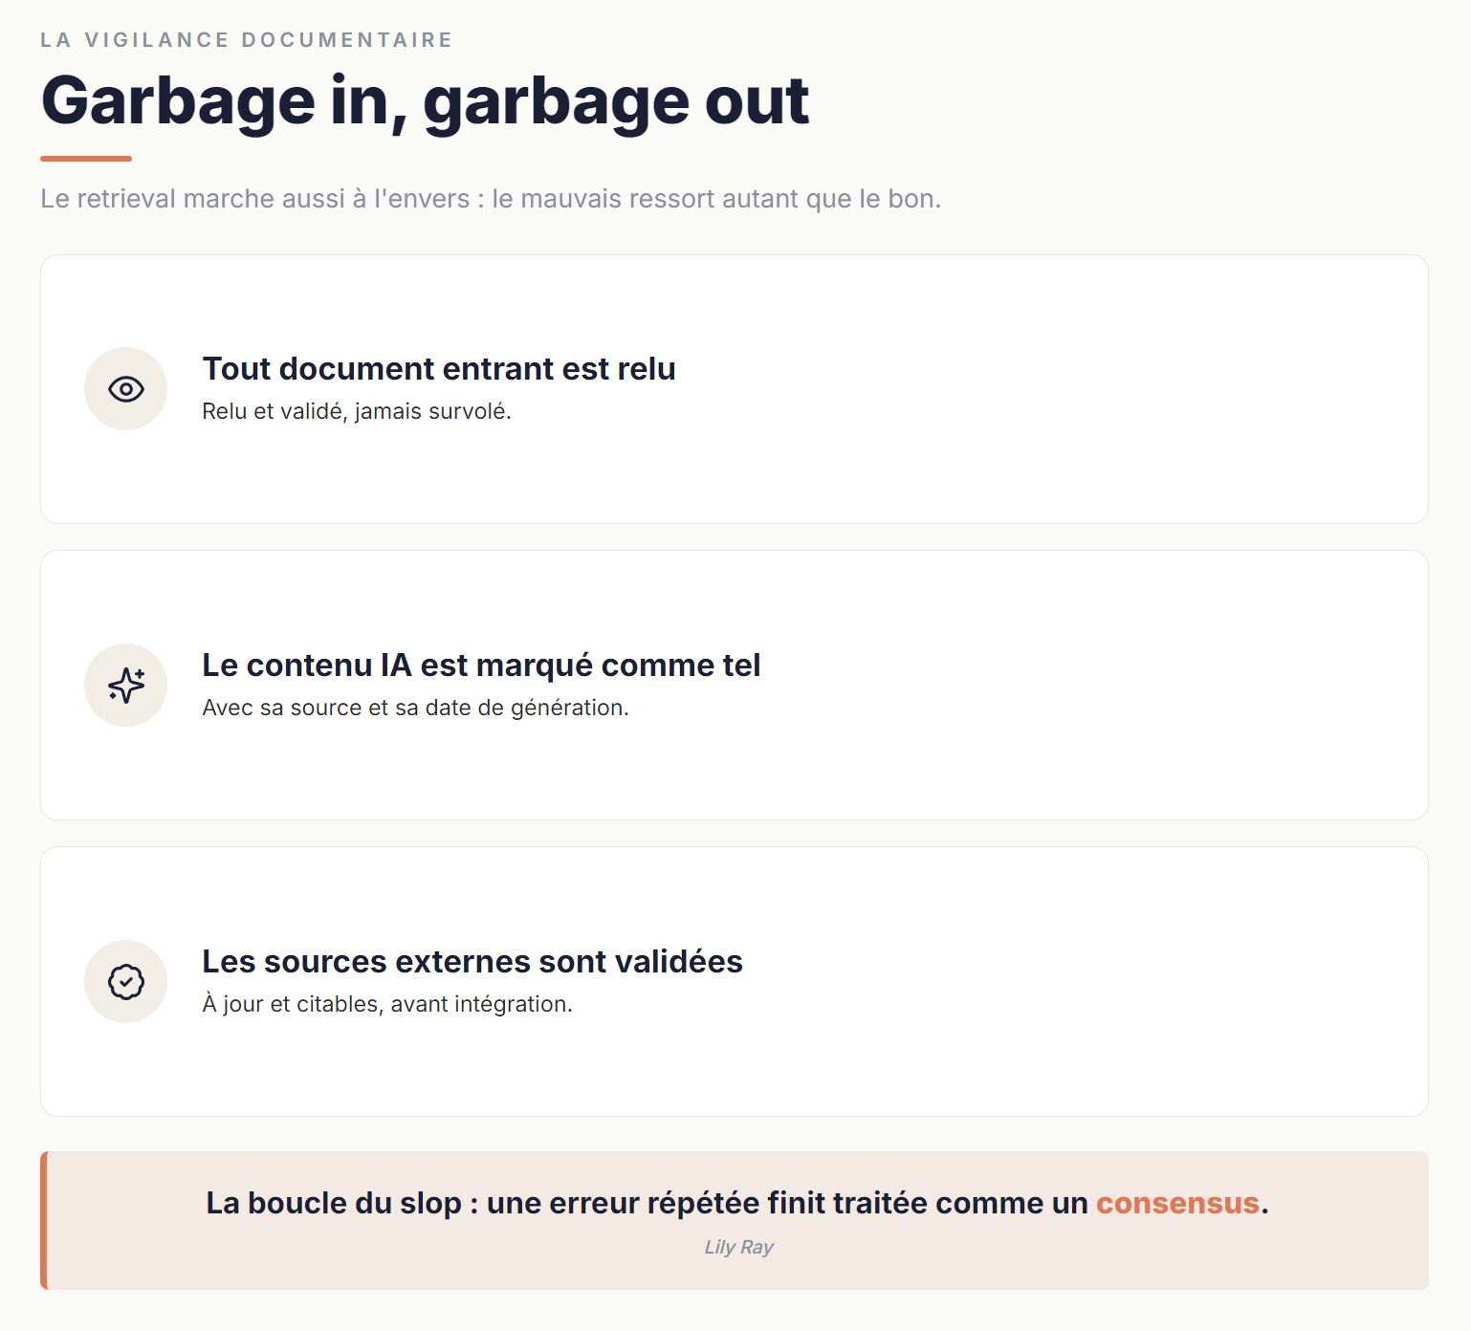The width and height of the screenshot is (1471, 1331).
Task: Click the orange left border of quote box
Action: 44,1221
